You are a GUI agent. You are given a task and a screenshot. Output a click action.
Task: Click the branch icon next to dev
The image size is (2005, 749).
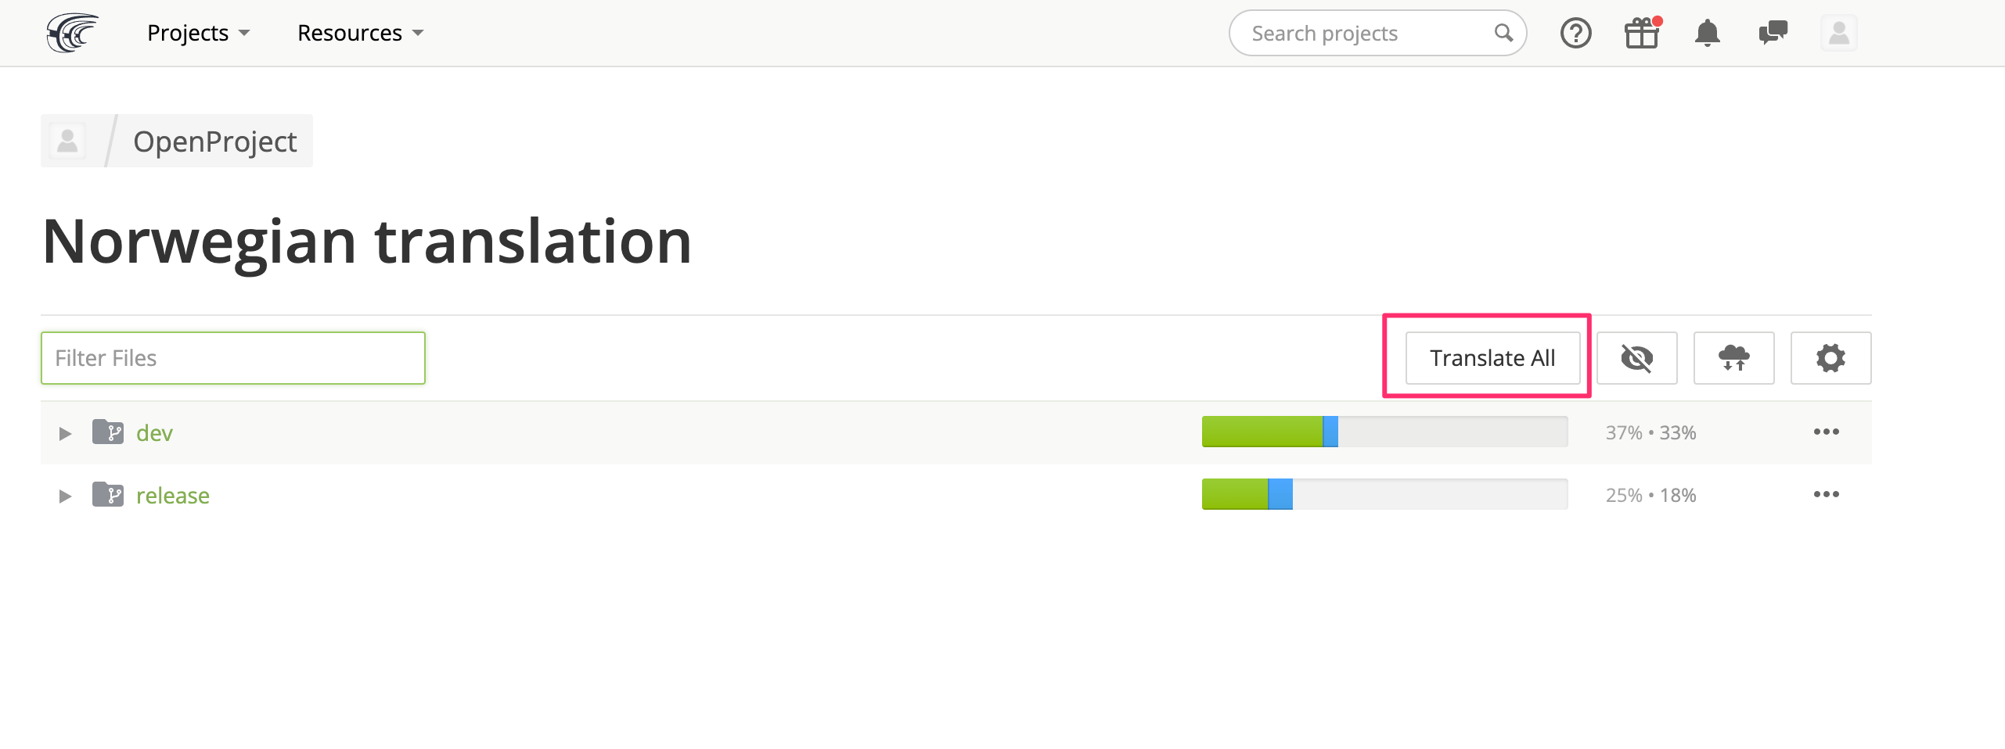[110, 432]
